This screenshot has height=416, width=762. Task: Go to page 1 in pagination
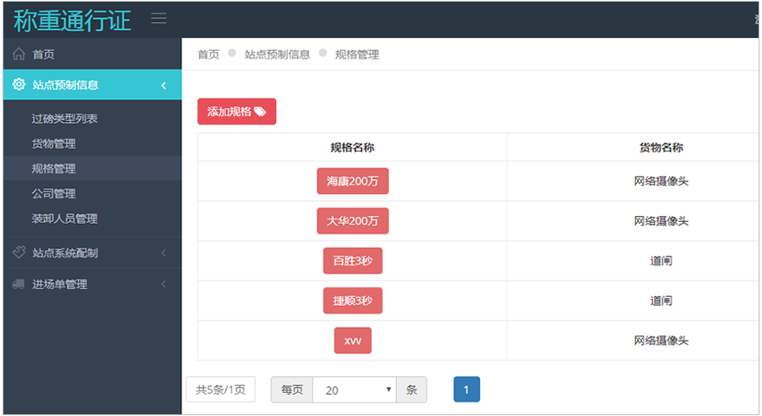[467, 389]
